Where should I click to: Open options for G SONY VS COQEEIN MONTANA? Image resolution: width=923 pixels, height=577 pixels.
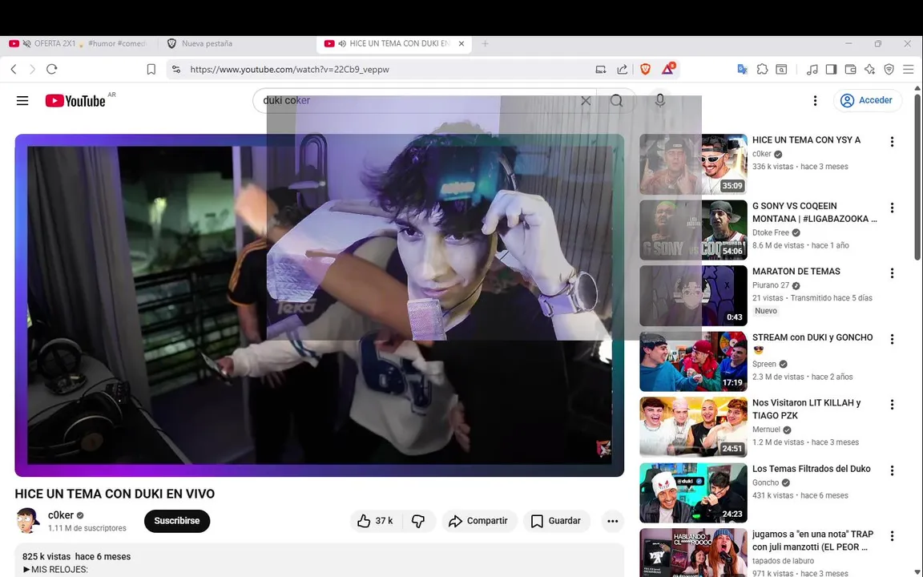892,208
